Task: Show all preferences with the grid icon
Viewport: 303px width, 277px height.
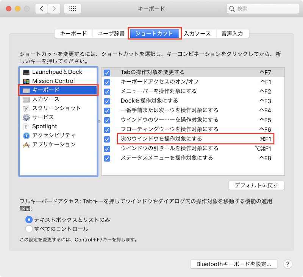Action: click(72, 9)
